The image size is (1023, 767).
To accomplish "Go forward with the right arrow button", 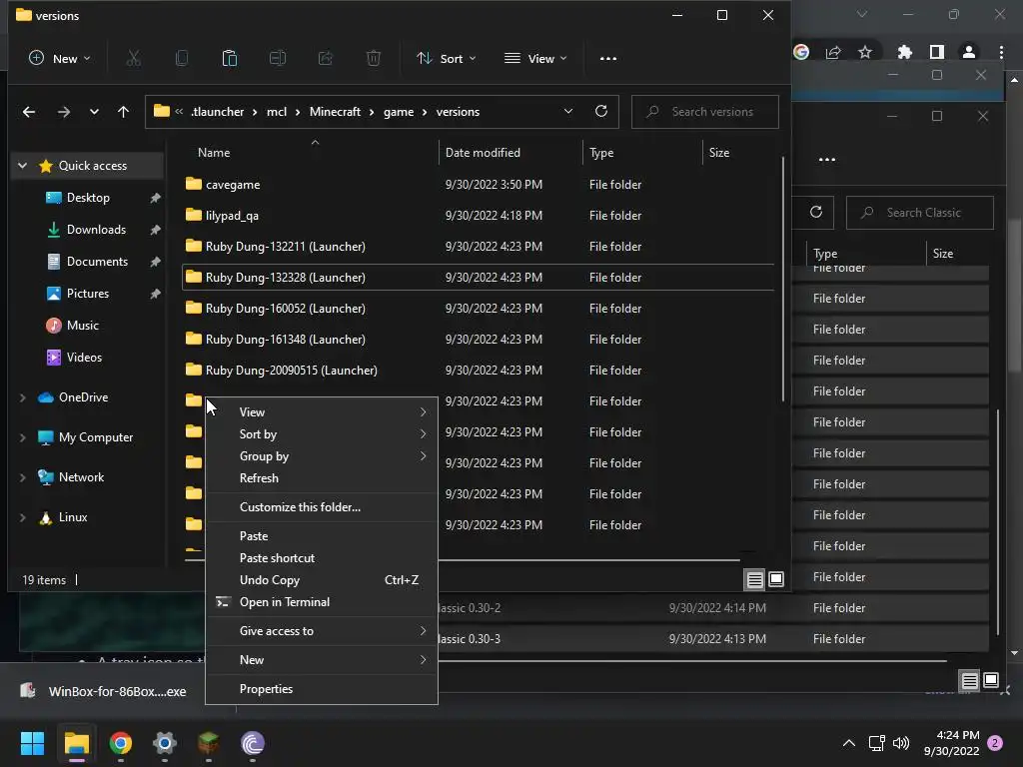I will tap(63, 112).
